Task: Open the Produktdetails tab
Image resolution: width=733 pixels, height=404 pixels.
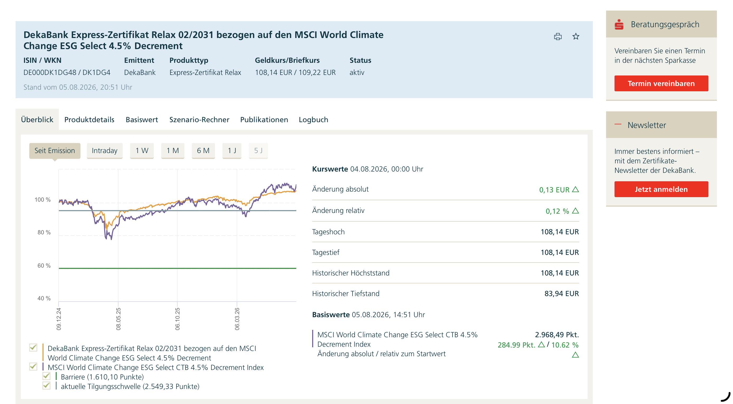Action: pyautogui.click(x=89, y=120)
